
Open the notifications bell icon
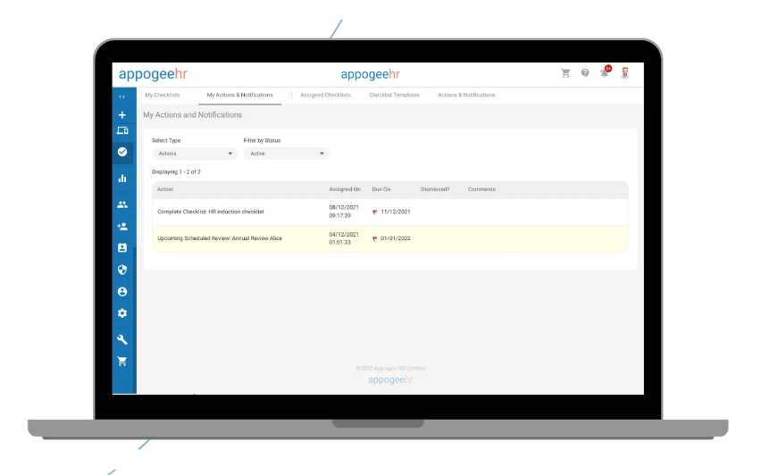(605, 73)
